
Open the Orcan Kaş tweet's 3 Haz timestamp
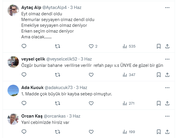pyautogui.click(x=75, y=116)
